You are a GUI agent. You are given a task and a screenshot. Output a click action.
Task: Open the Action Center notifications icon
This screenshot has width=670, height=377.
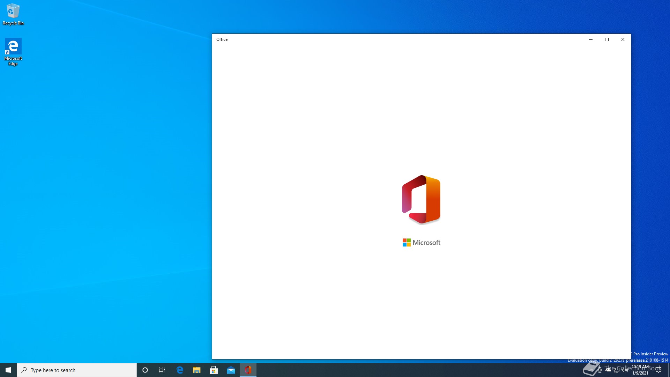(x=658, y=370)
